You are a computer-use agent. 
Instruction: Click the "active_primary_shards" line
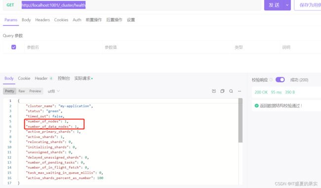pyautogui.click(x=53, y=132)
